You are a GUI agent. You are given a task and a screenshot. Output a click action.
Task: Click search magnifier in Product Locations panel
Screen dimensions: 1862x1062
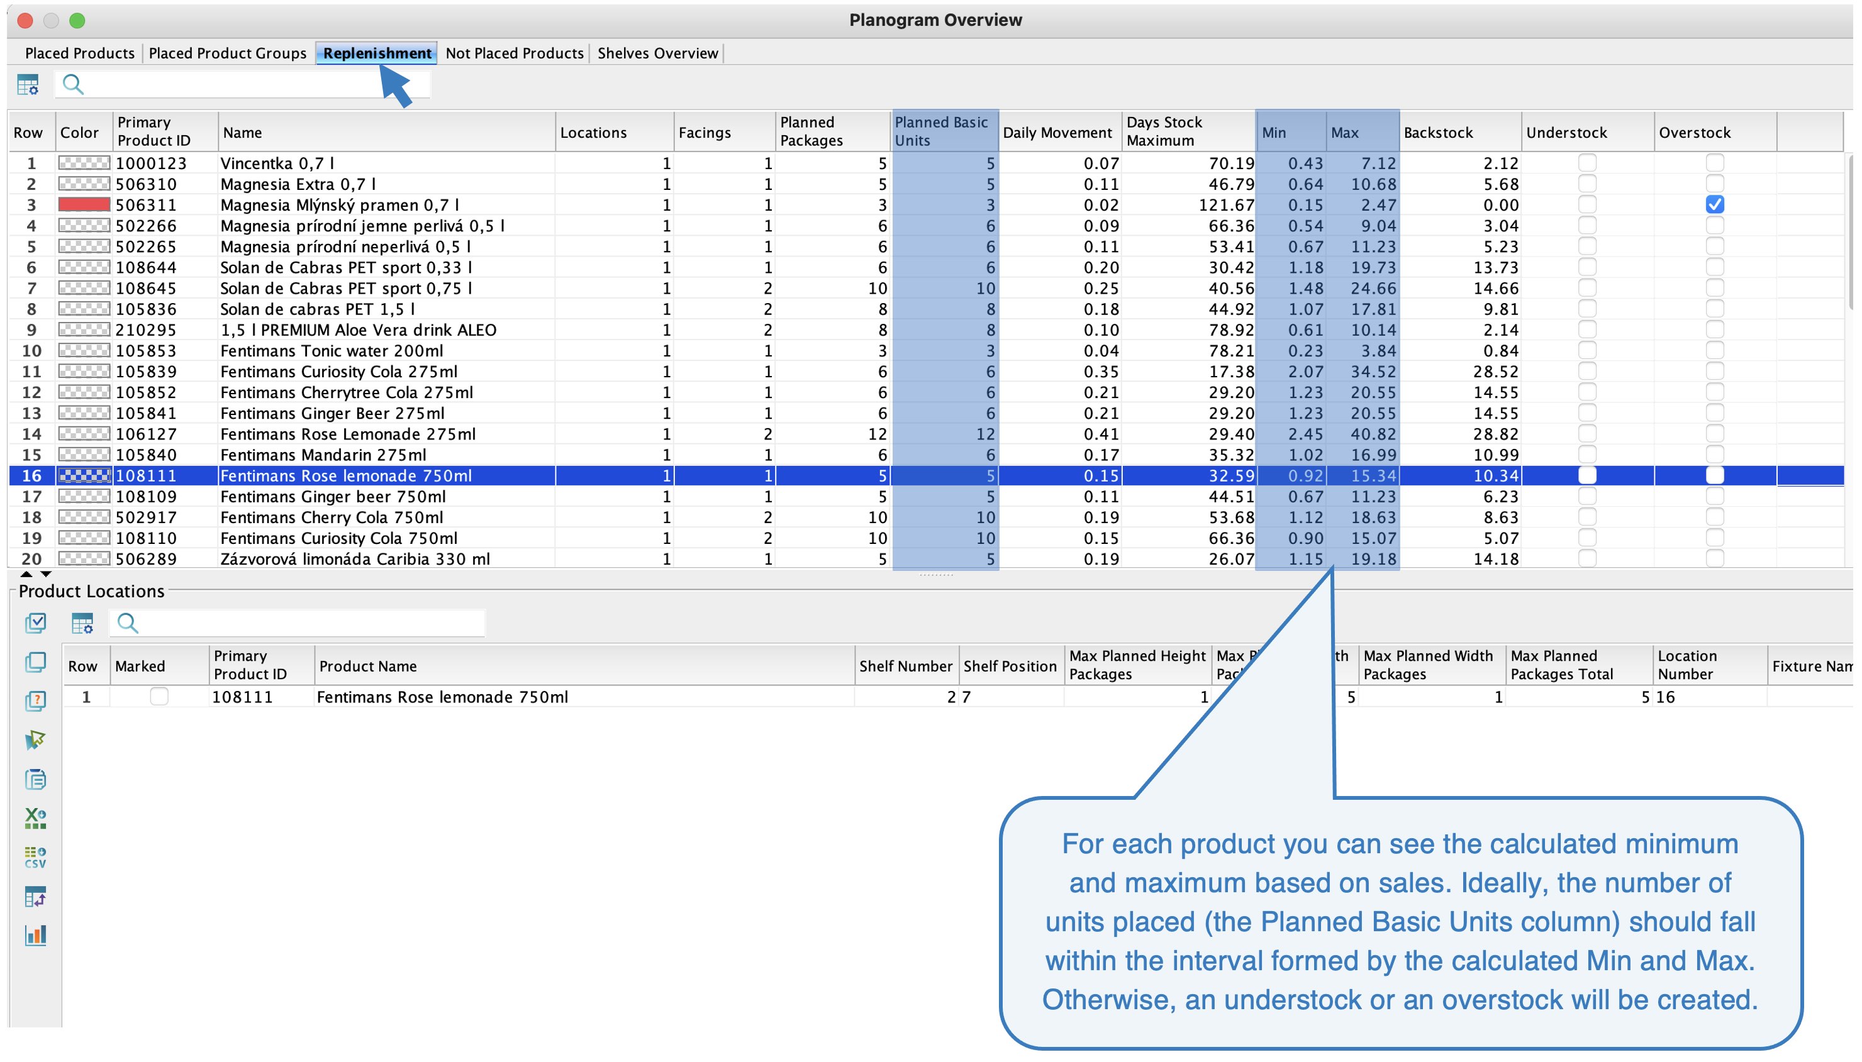pyautogui.click(x=128, y=623)
